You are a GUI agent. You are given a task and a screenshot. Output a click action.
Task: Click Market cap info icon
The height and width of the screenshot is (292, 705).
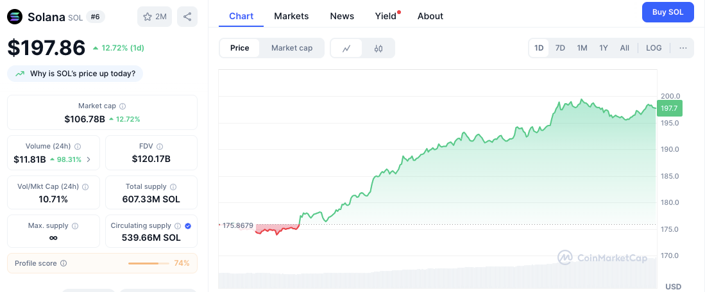[123, 106]
